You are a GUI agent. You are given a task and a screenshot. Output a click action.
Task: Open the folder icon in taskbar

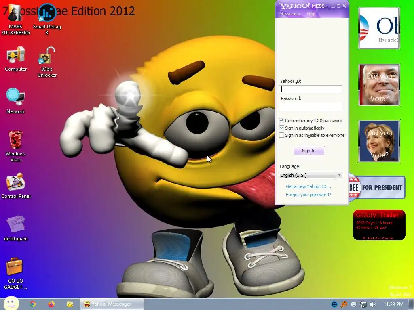point(70,304)
